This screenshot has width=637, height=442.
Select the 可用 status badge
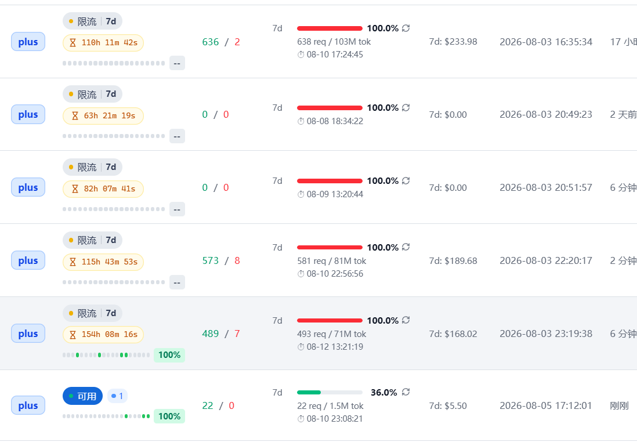tap(82, 396)
